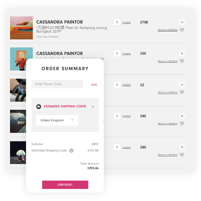Screen dimensions: 201x201
Task: Click the Checkout button
Action: (65, 185)
